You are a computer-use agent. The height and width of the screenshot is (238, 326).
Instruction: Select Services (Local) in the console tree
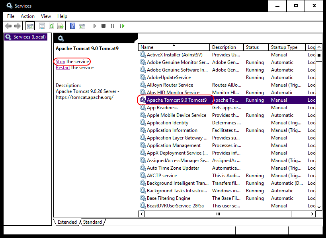click(26, 37)
